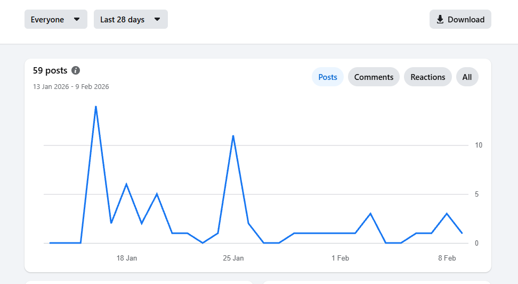
Task: Click the 13 Jan 2026 - 9 Feb 2026 date range text
Action: [x=71, y=86]
